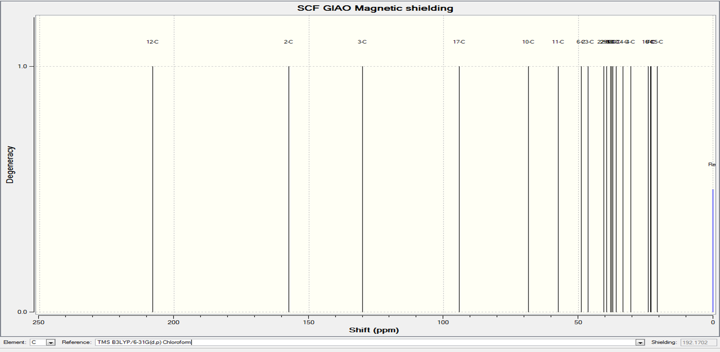Click the Shift (ppm) axis title
The height and width of the screenshot is (352, 720).
(x=374, y=330)
